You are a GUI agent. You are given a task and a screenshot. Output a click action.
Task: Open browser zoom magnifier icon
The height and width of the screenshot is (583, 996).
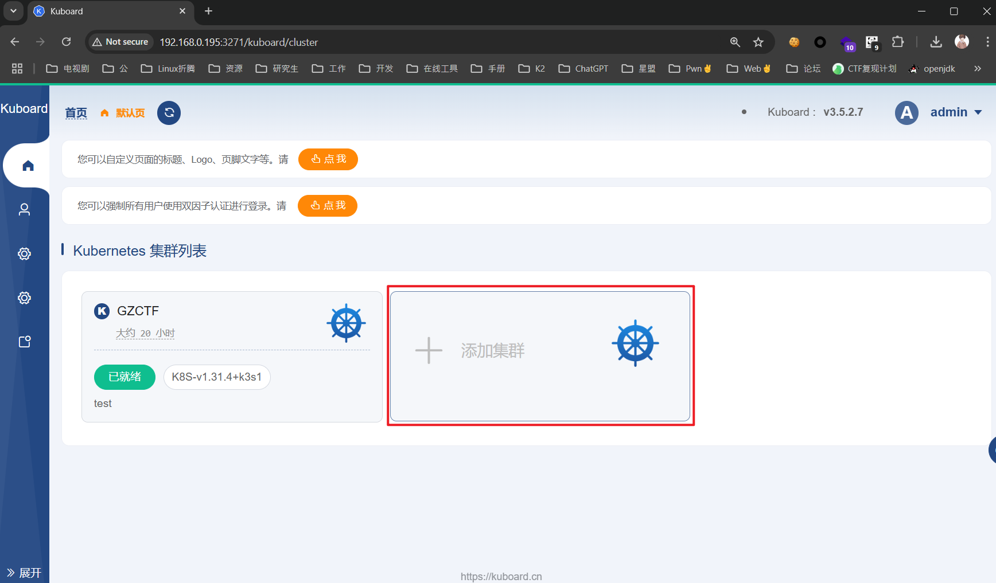(x=735, y=42)
